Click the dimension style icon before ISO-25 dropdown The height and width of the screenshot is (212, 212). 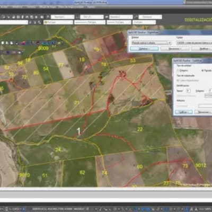pos(77,17)
